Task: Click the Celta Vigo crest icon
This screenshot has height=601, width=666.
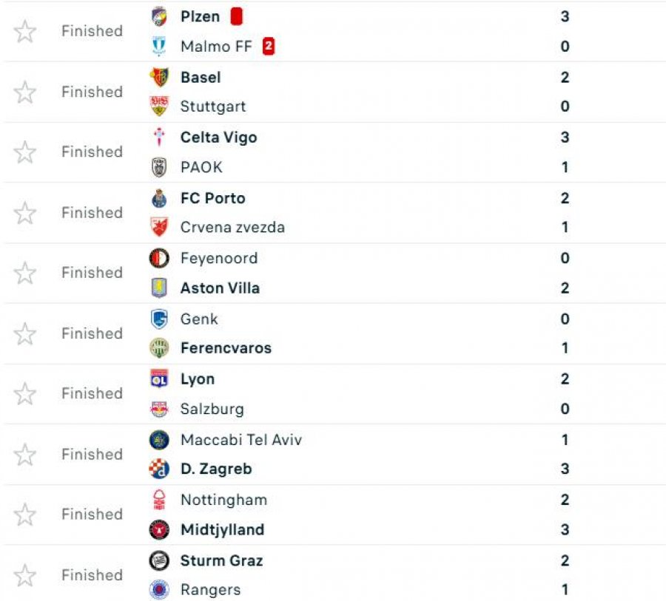Action: 159,137
